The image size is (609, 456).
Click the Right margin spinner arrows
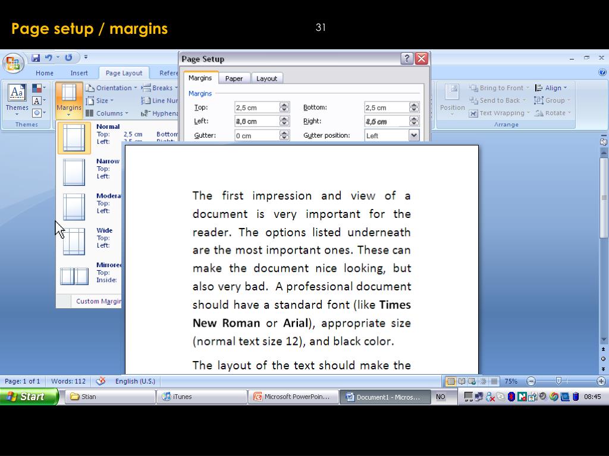point(414,121)
